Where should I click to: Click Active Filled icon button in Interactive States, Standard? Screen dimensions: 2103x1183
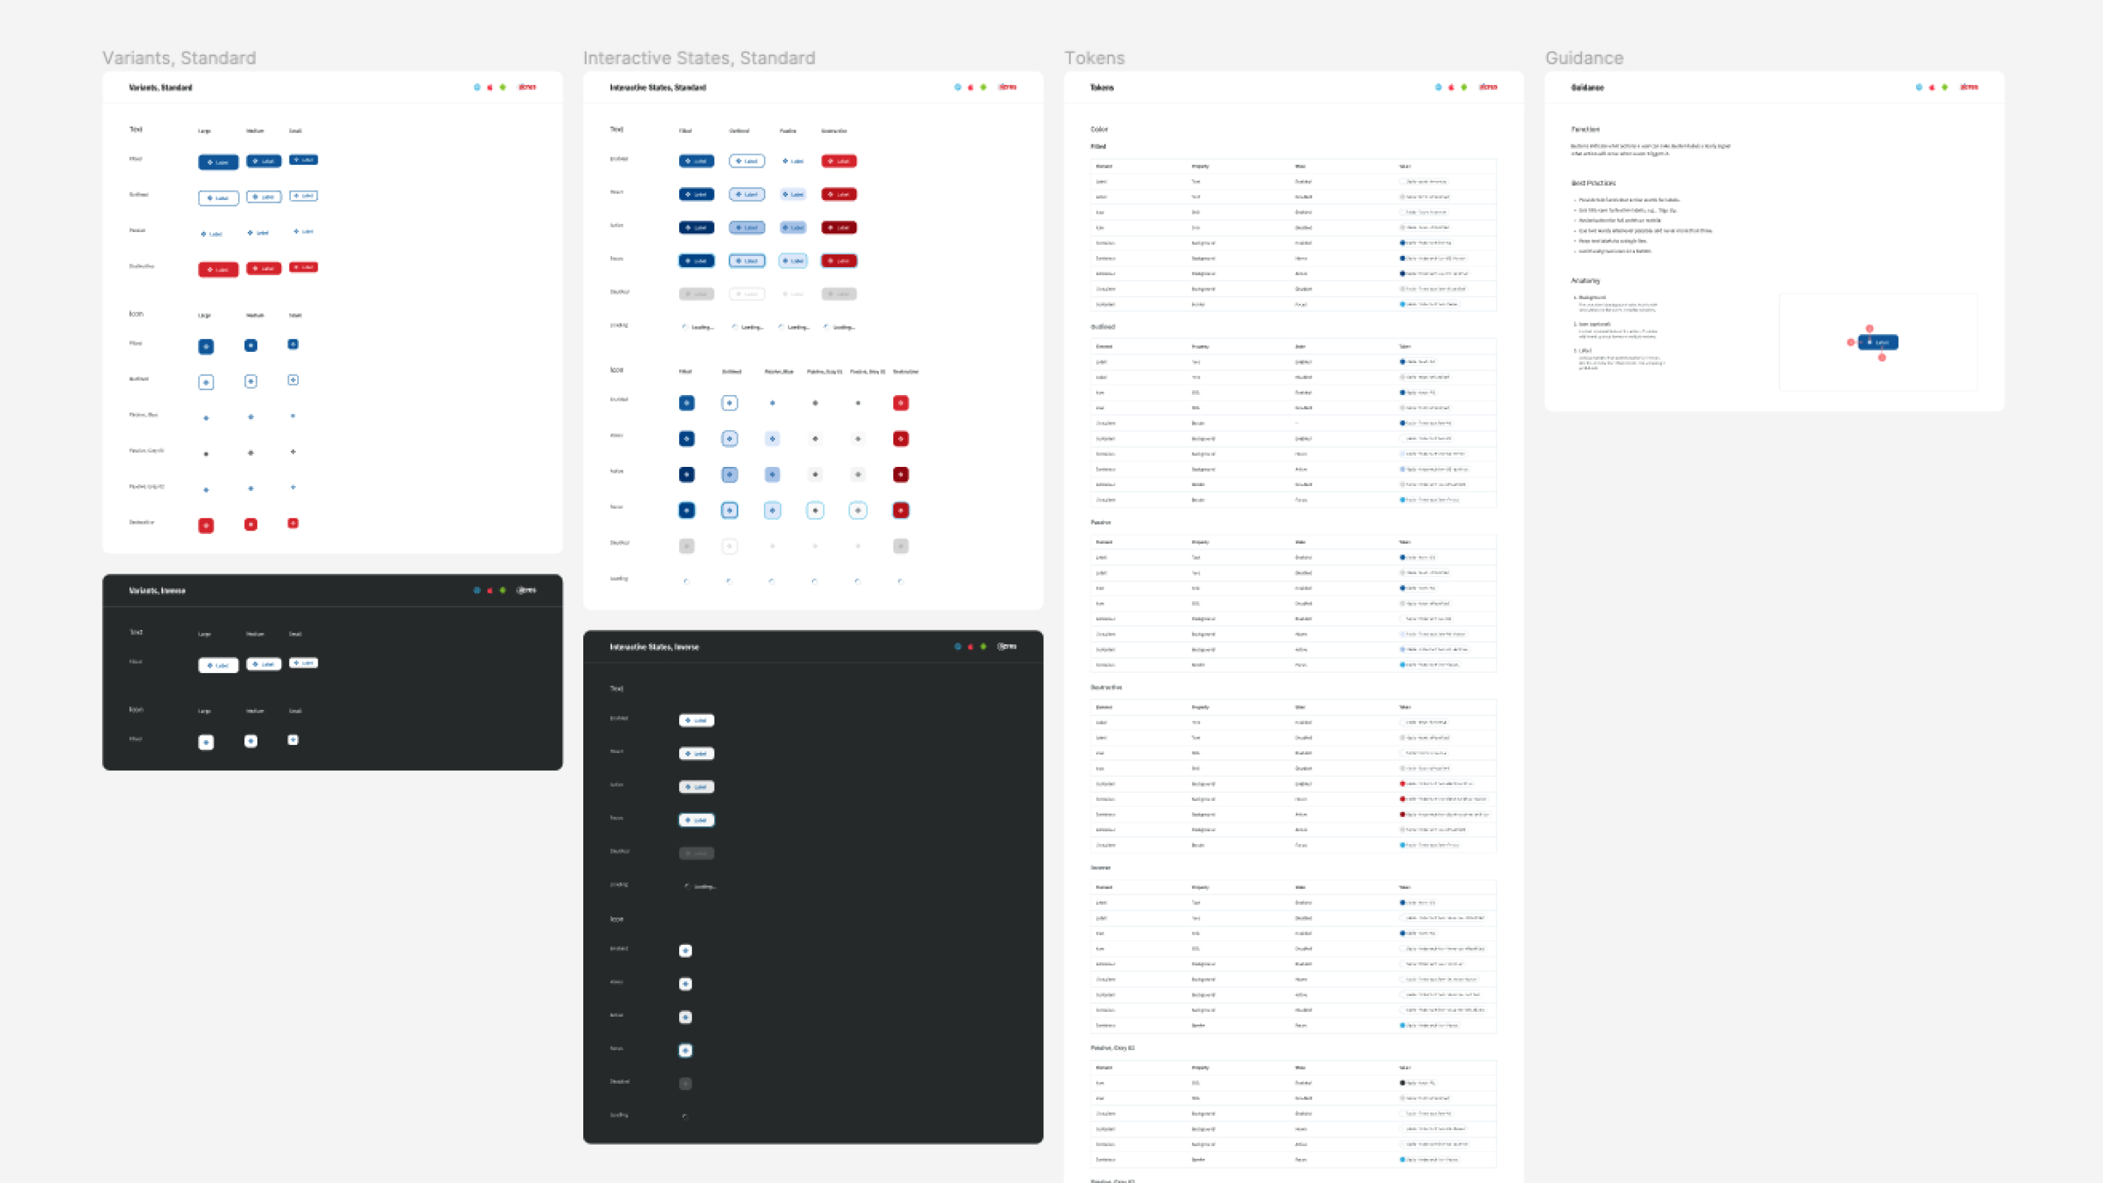point(687,475)
